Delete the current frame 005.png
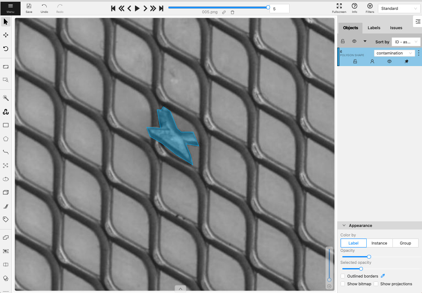This screenshot has height=293, width=422. coord(233,12)
